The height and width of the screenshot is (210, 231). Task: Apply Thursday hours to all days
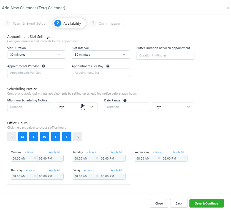55,170
